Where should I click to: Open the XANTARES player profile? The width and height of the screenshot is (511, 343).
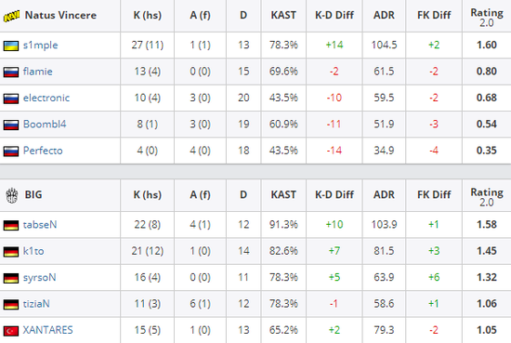coord(48,330)
